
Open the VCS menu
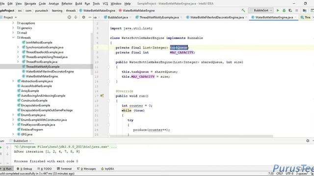[105, 3]
